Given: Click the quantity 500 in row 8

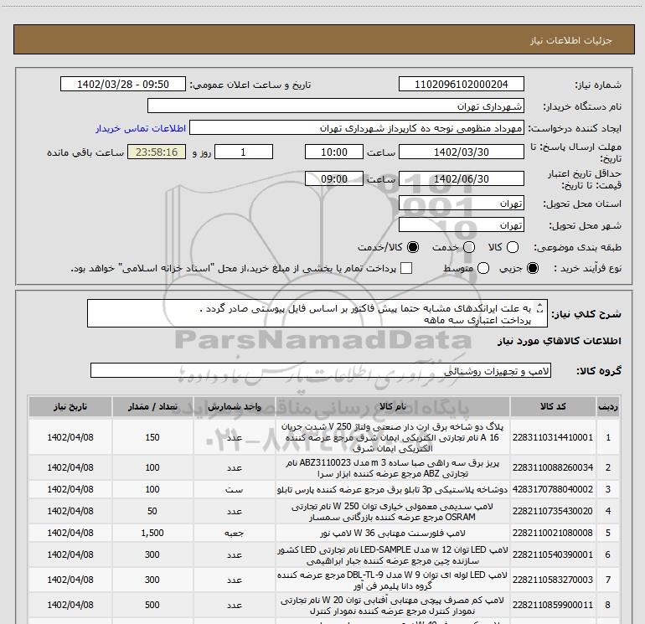Looking at the screenshot, I should (152, 605).
